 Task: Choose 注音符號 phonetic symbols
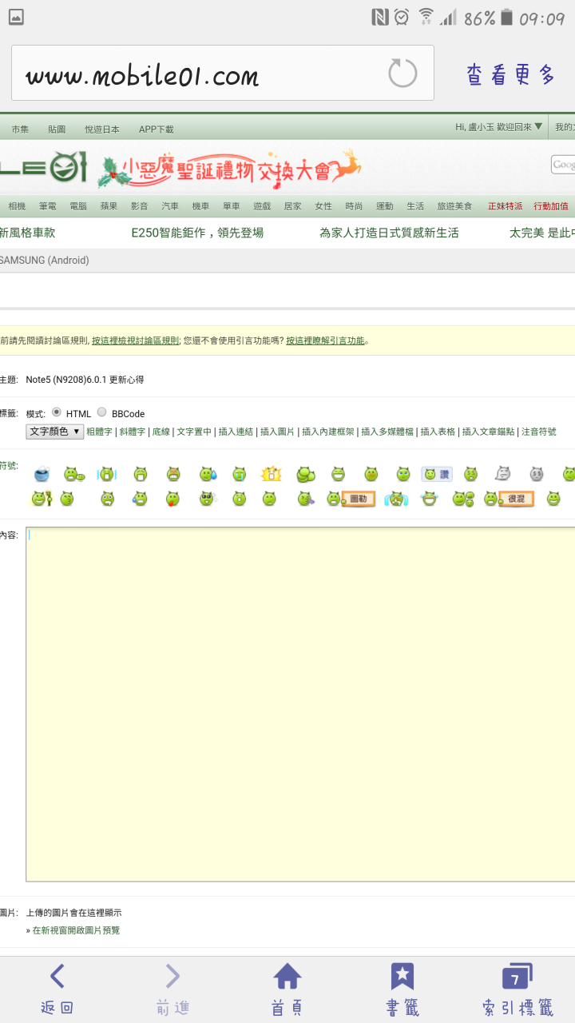539,432
